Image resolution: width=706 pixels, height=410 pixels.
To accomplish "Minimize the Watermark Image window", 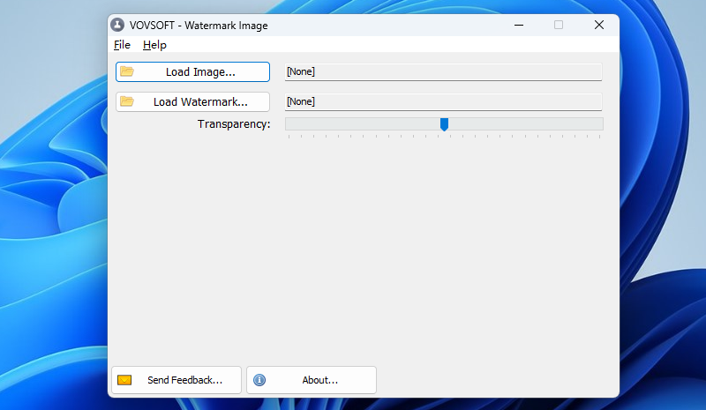I will click(x=519, y=26).
